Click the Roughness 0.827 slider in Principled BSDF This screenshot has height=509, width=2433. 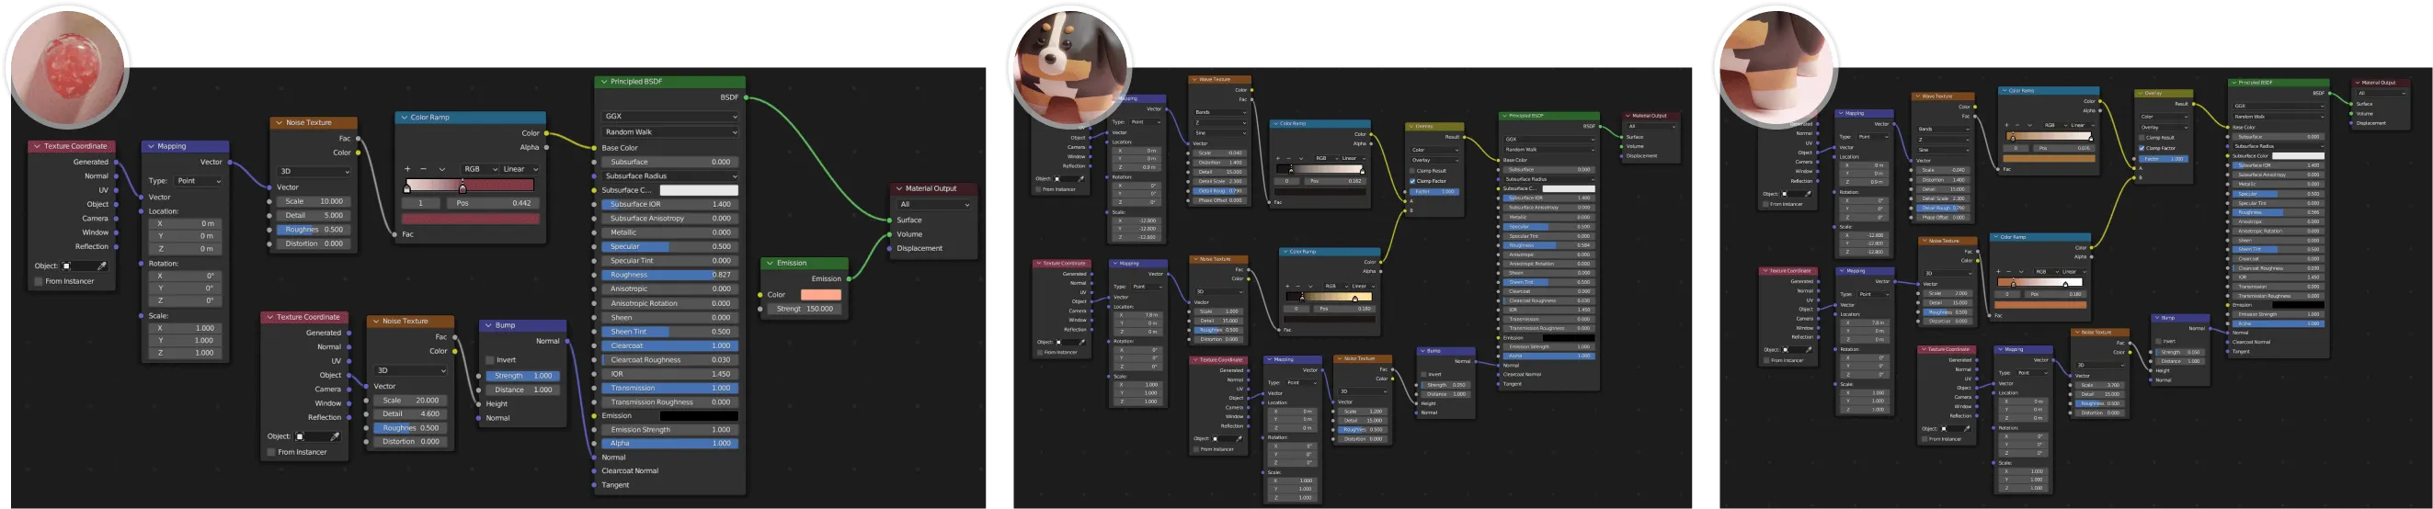pos(668,275)
